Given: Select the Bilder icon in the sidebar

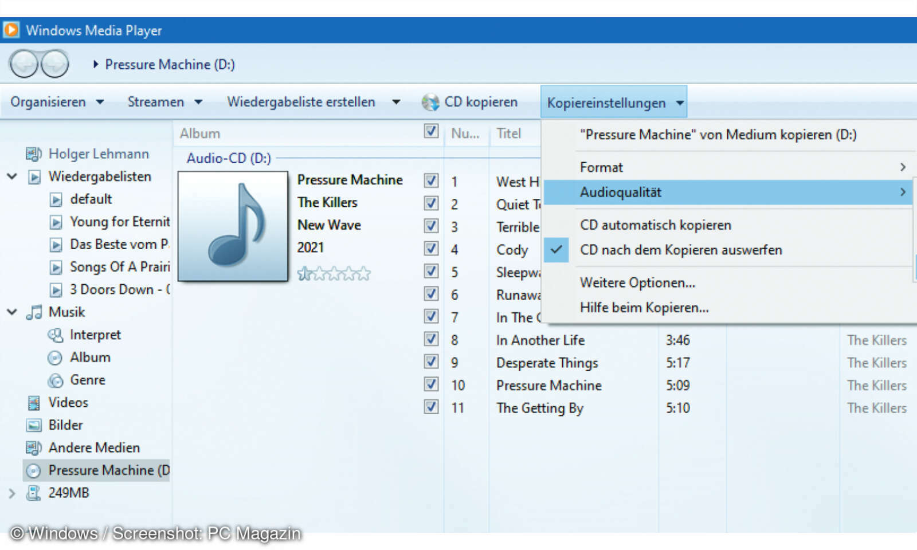Looking at the screenshot, I should tap(33, 425).
